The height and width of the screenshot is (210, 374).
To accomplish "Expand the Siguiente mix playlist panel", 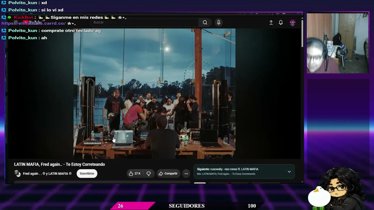I will pyautogui.click(x=289, y=171).
